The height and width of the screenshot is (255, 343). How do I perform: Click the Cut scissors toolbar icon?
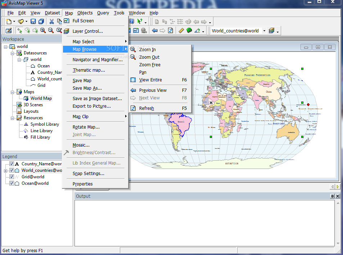click(x=51, y=22)
